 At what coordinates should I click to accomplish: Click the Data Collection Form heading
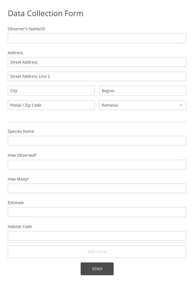click(45, 14)
